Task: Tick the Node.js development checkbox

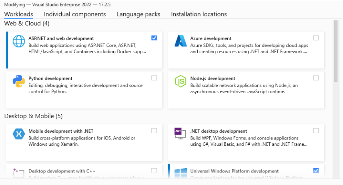Action: pyautogui.click(x=316, y=78)
